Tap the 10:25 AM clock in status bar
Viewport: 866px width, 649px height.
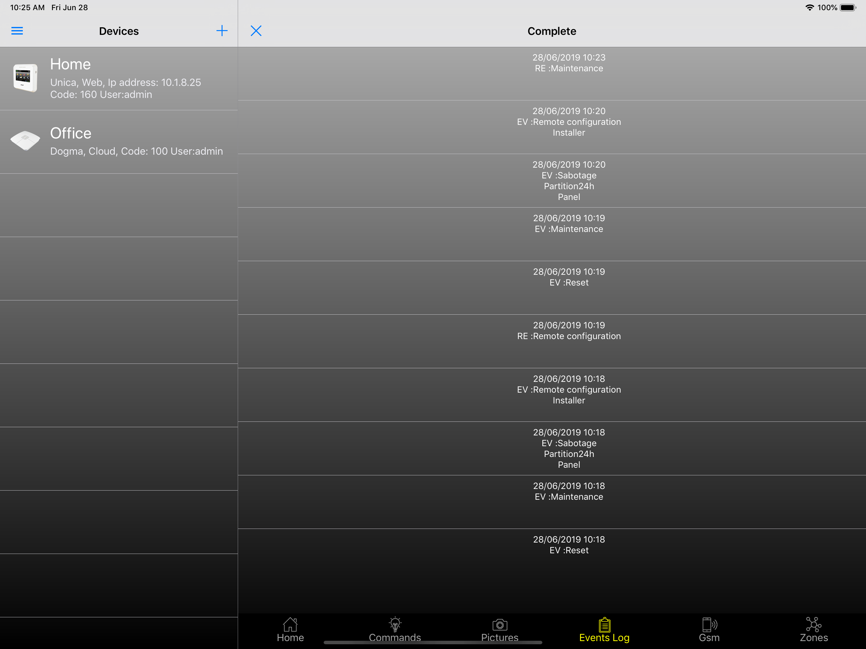point(27,7)
